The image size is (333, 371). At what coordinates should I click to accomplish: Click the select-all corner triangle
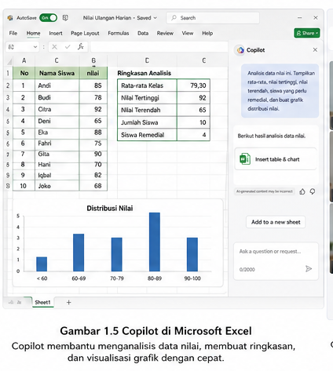pyautogui.click(x=9, y=61)
